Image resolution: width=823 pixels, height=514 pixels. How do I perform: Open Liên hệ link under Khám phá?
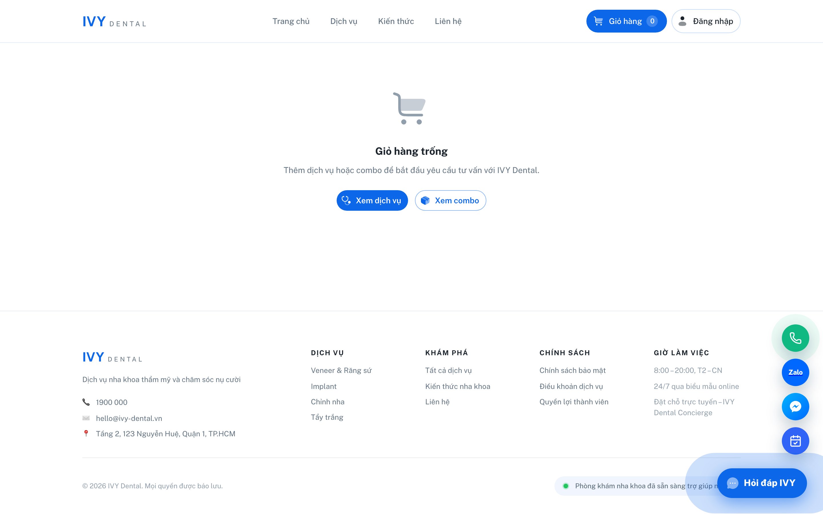point(437,402)
